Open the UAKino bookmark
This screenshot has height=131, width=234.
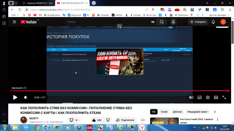point(117,15)
